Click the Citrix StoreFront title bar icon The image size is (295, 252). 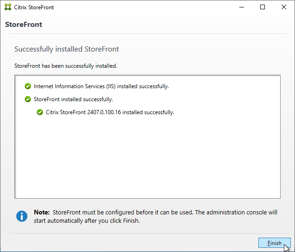(x=8, y=7)
